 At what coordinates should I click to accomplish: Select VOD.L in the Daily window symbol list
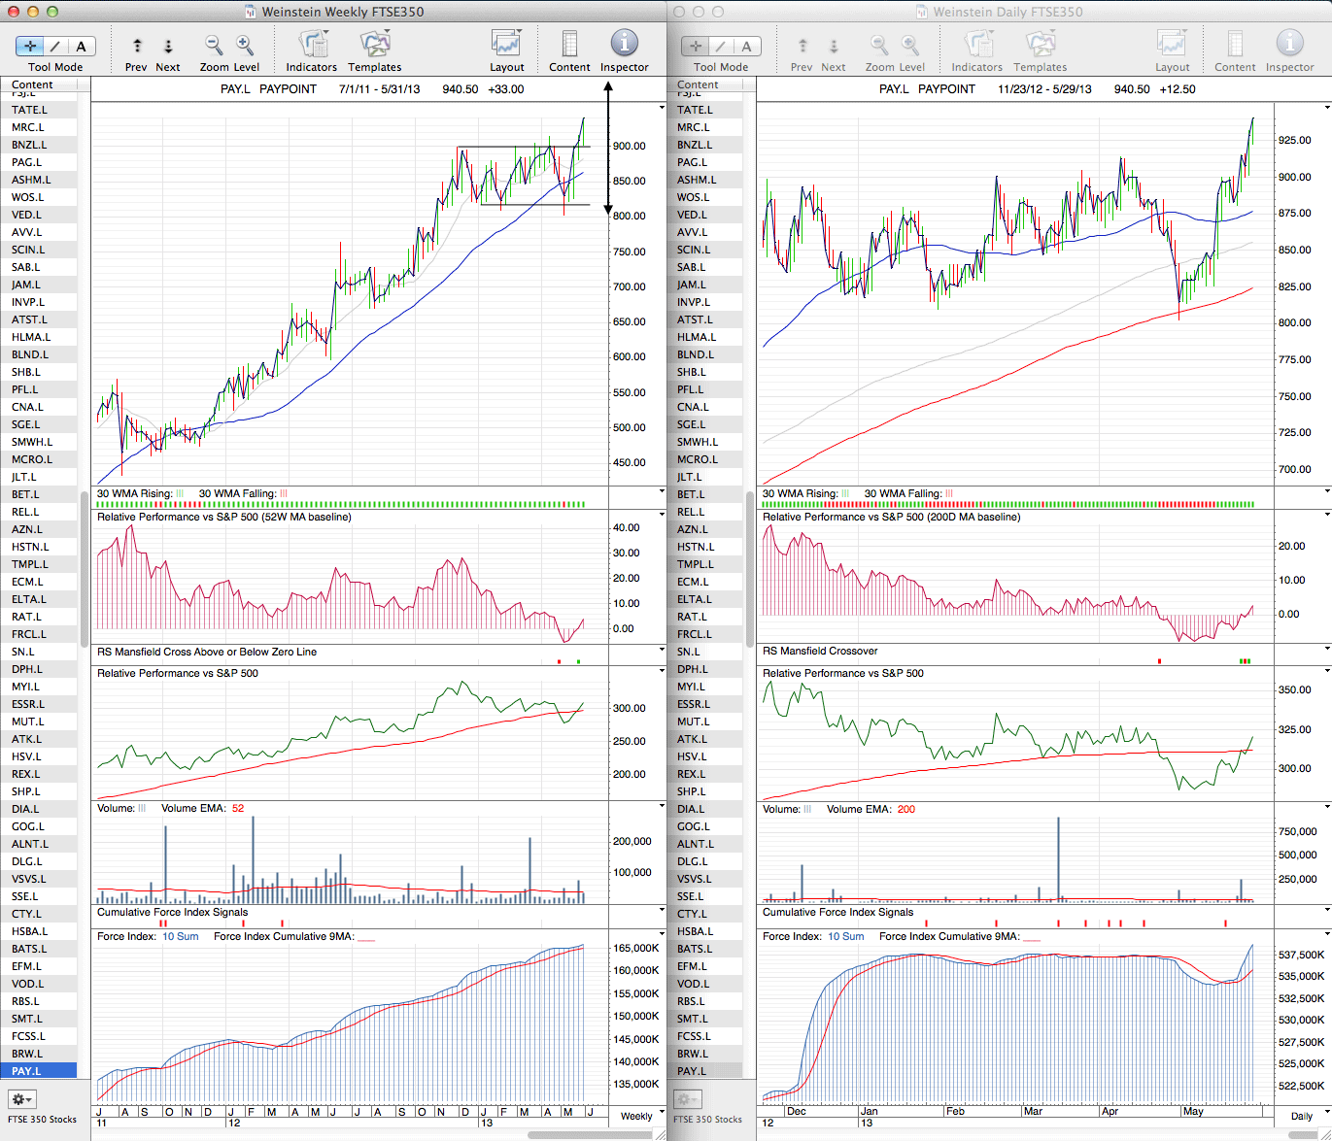[x=691, y=984]
